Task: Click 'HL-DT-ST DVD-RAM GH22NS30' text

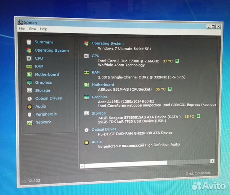Action: coord(125,134)
